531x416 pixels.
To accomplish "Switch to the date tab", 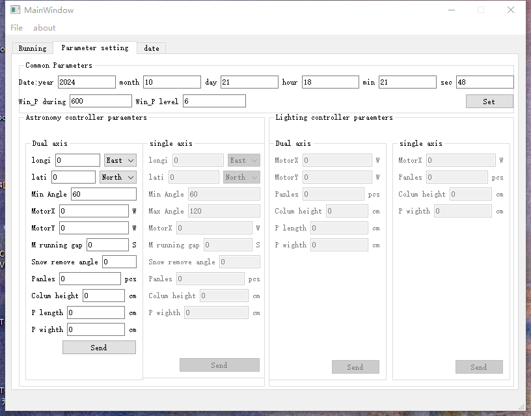I will 152,48.
